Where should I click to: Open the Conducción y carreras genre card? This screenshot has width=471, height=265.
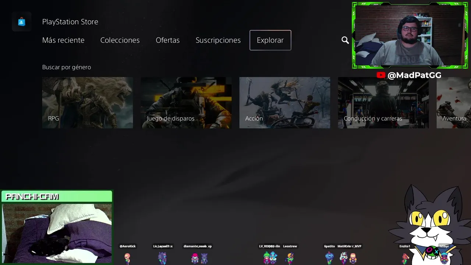point(383,103)
